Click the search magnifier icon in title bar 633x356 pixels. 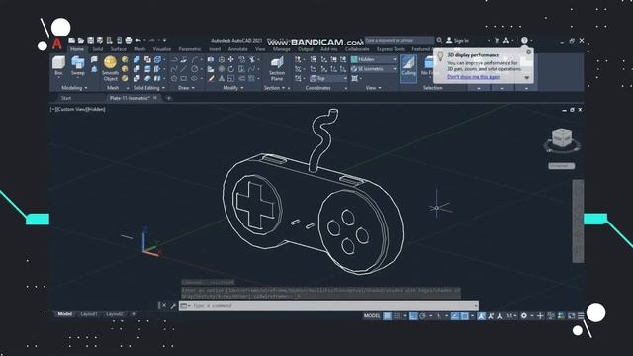click(x=439, y=40)
